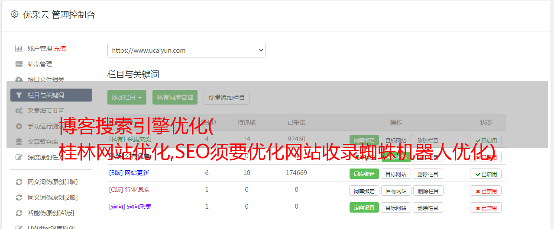554x229 pixels.
Task: Click the database icon for 文章暂存库
Action: (x=19, y=142)
